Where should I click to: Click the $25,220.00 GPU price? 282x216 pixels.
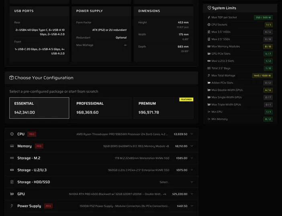click(180, 194)
